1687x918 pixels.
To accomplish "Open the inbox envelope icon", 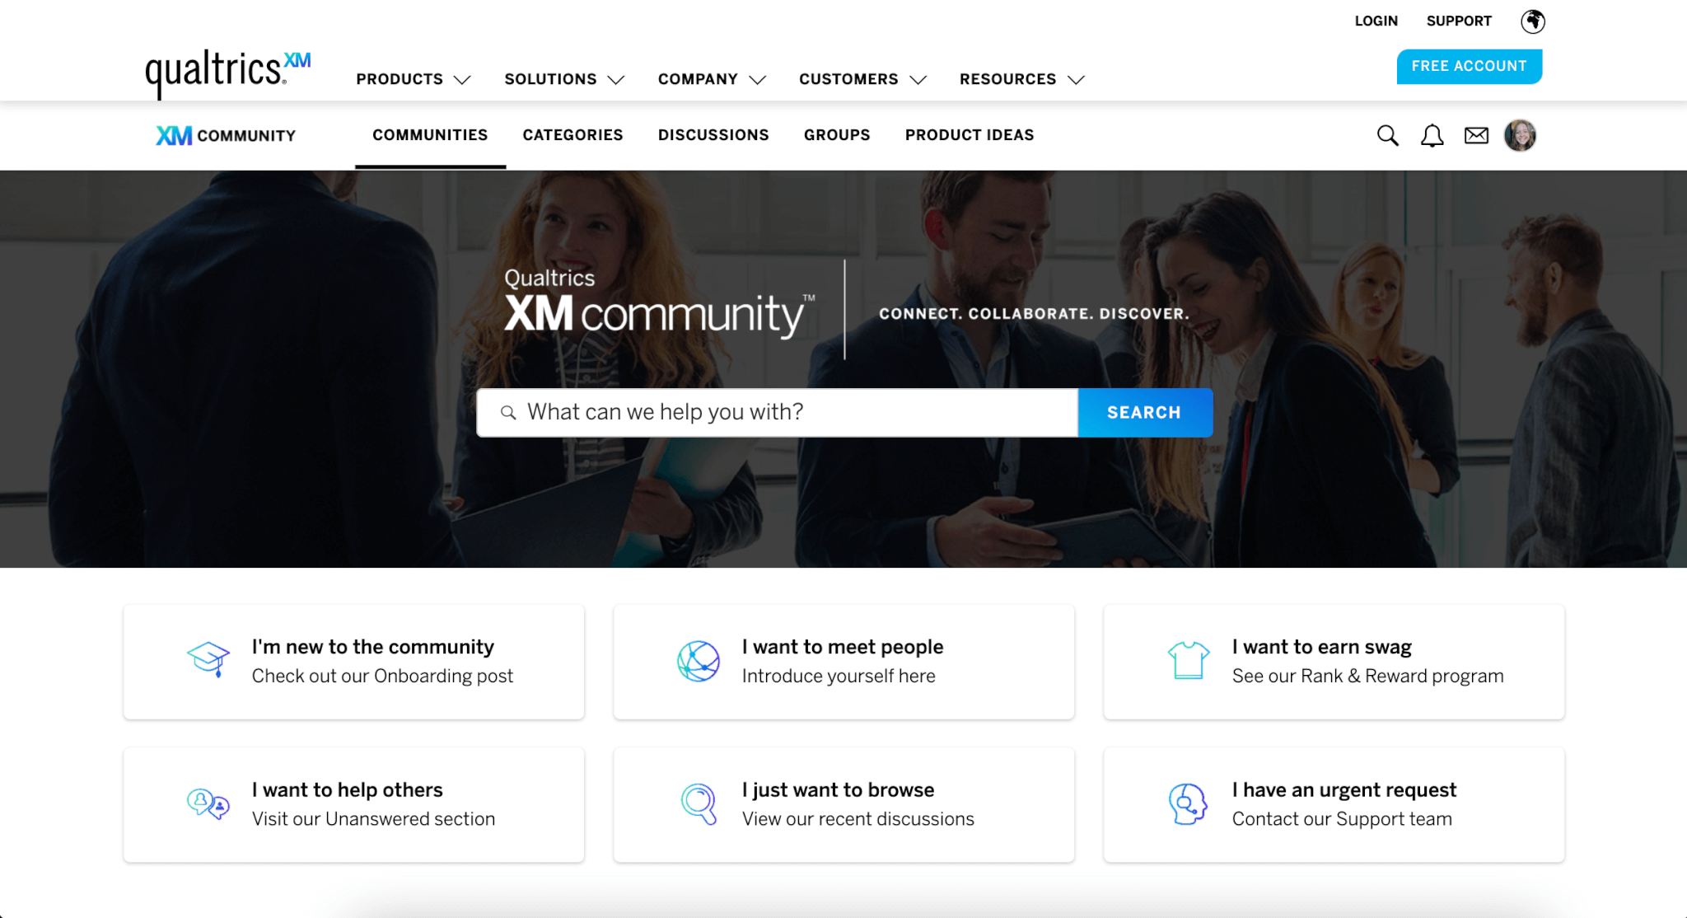I will [1476, 135].
